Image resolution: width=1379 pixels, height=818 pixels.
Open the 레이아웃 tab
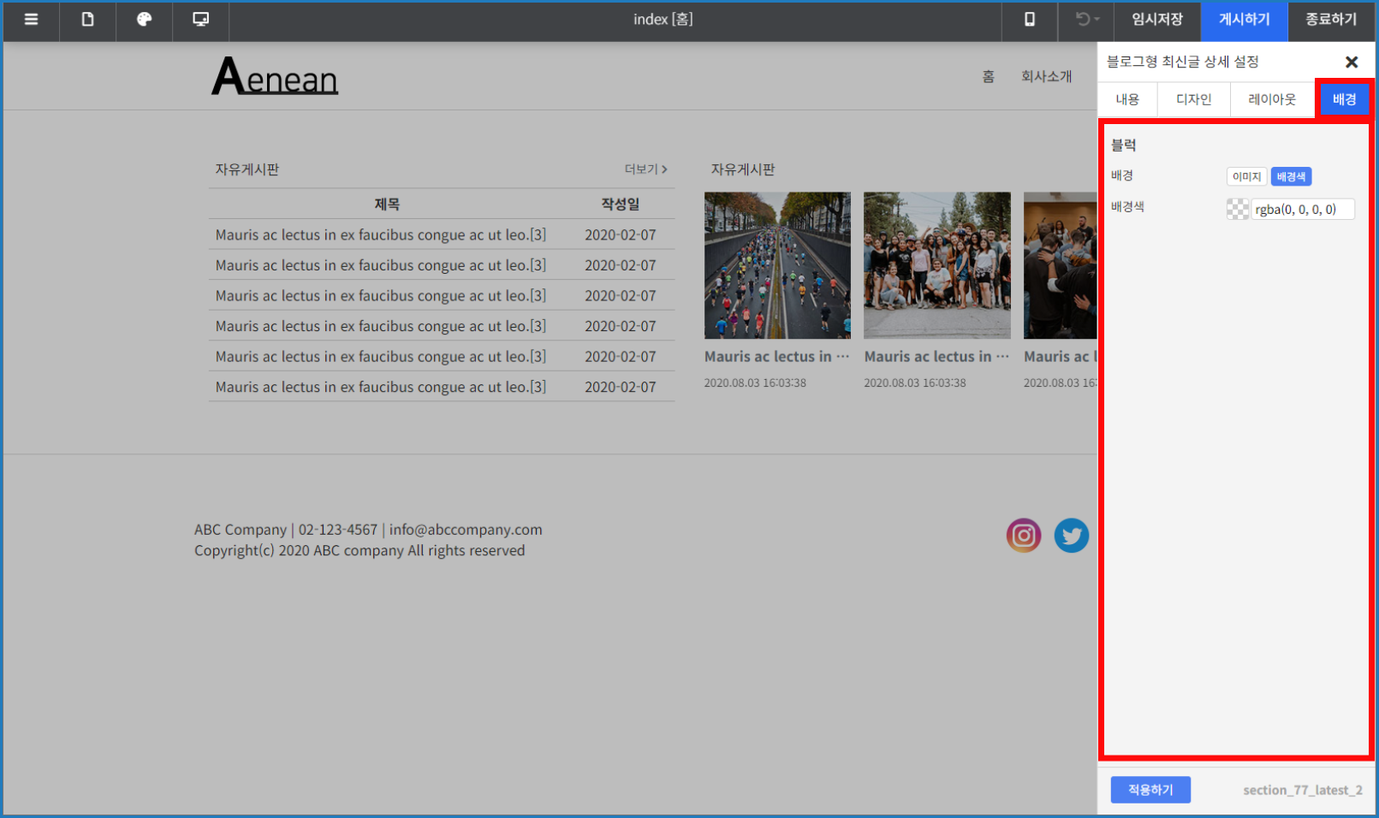[1271, 99]
